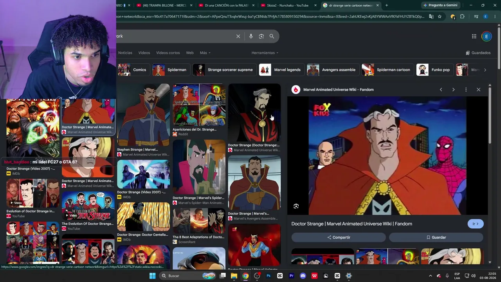Expand the Más search filter dropdown
The image size is (501, 282).
tap(205, 53)
